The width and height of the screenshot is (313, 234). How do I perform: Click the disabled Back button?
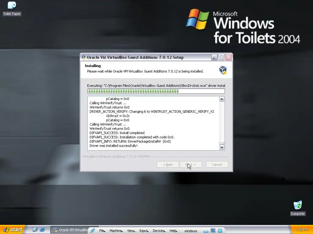click(168, 164)
